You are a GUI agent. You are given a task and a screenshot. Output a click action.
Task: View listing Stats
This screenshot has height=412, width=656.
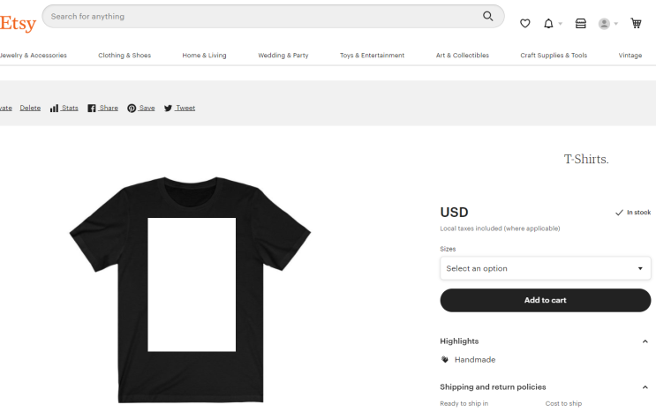pyautogui.click(x=64, y=108)
